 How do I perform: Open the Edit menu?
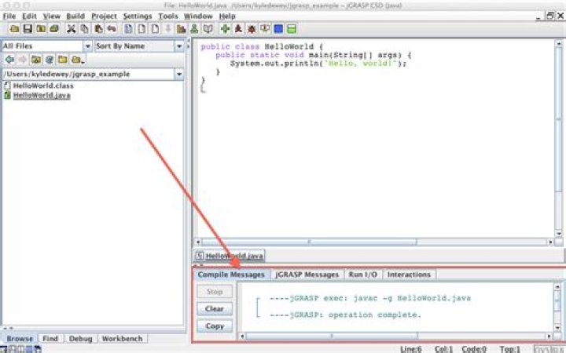pos(29,16)
